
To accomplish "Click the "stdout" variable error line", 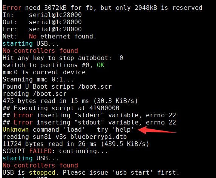I will point(89,123).
